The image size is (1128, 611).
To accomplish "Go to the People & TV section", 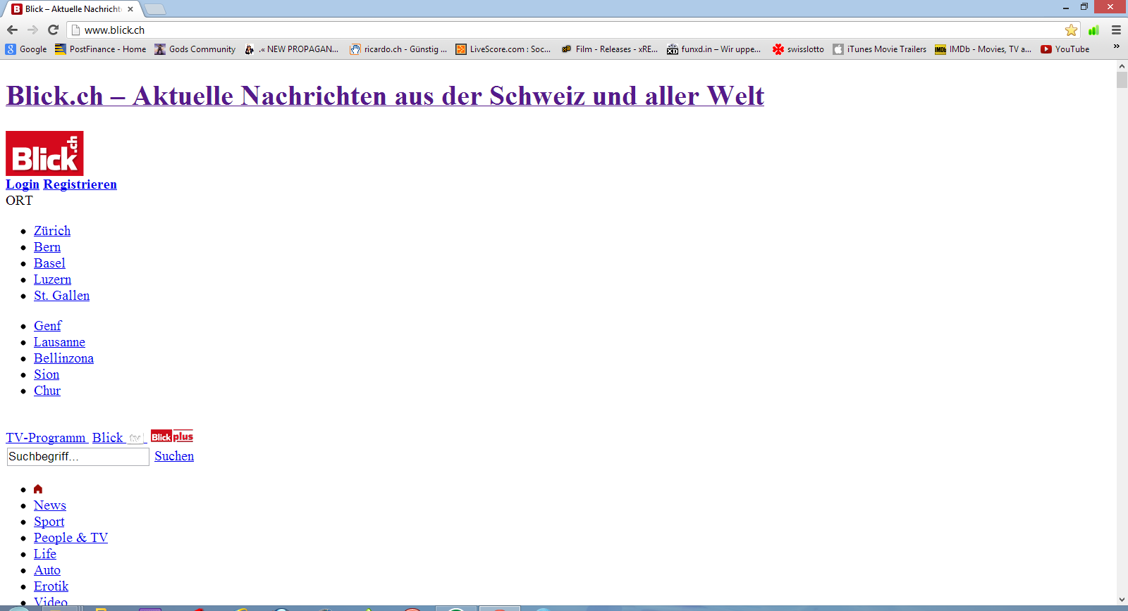I will pos(70,538).
